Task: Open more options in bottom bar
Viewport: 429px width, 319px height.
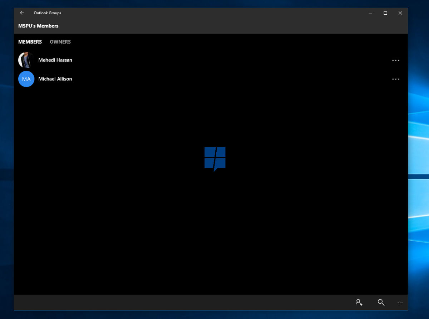Action: 400,303
